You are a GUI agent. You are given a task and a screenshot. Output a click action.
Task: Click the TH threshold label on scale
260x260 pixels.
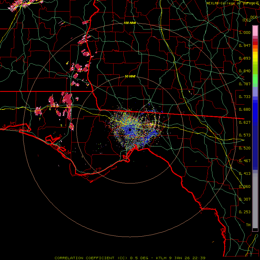(248, 225)
